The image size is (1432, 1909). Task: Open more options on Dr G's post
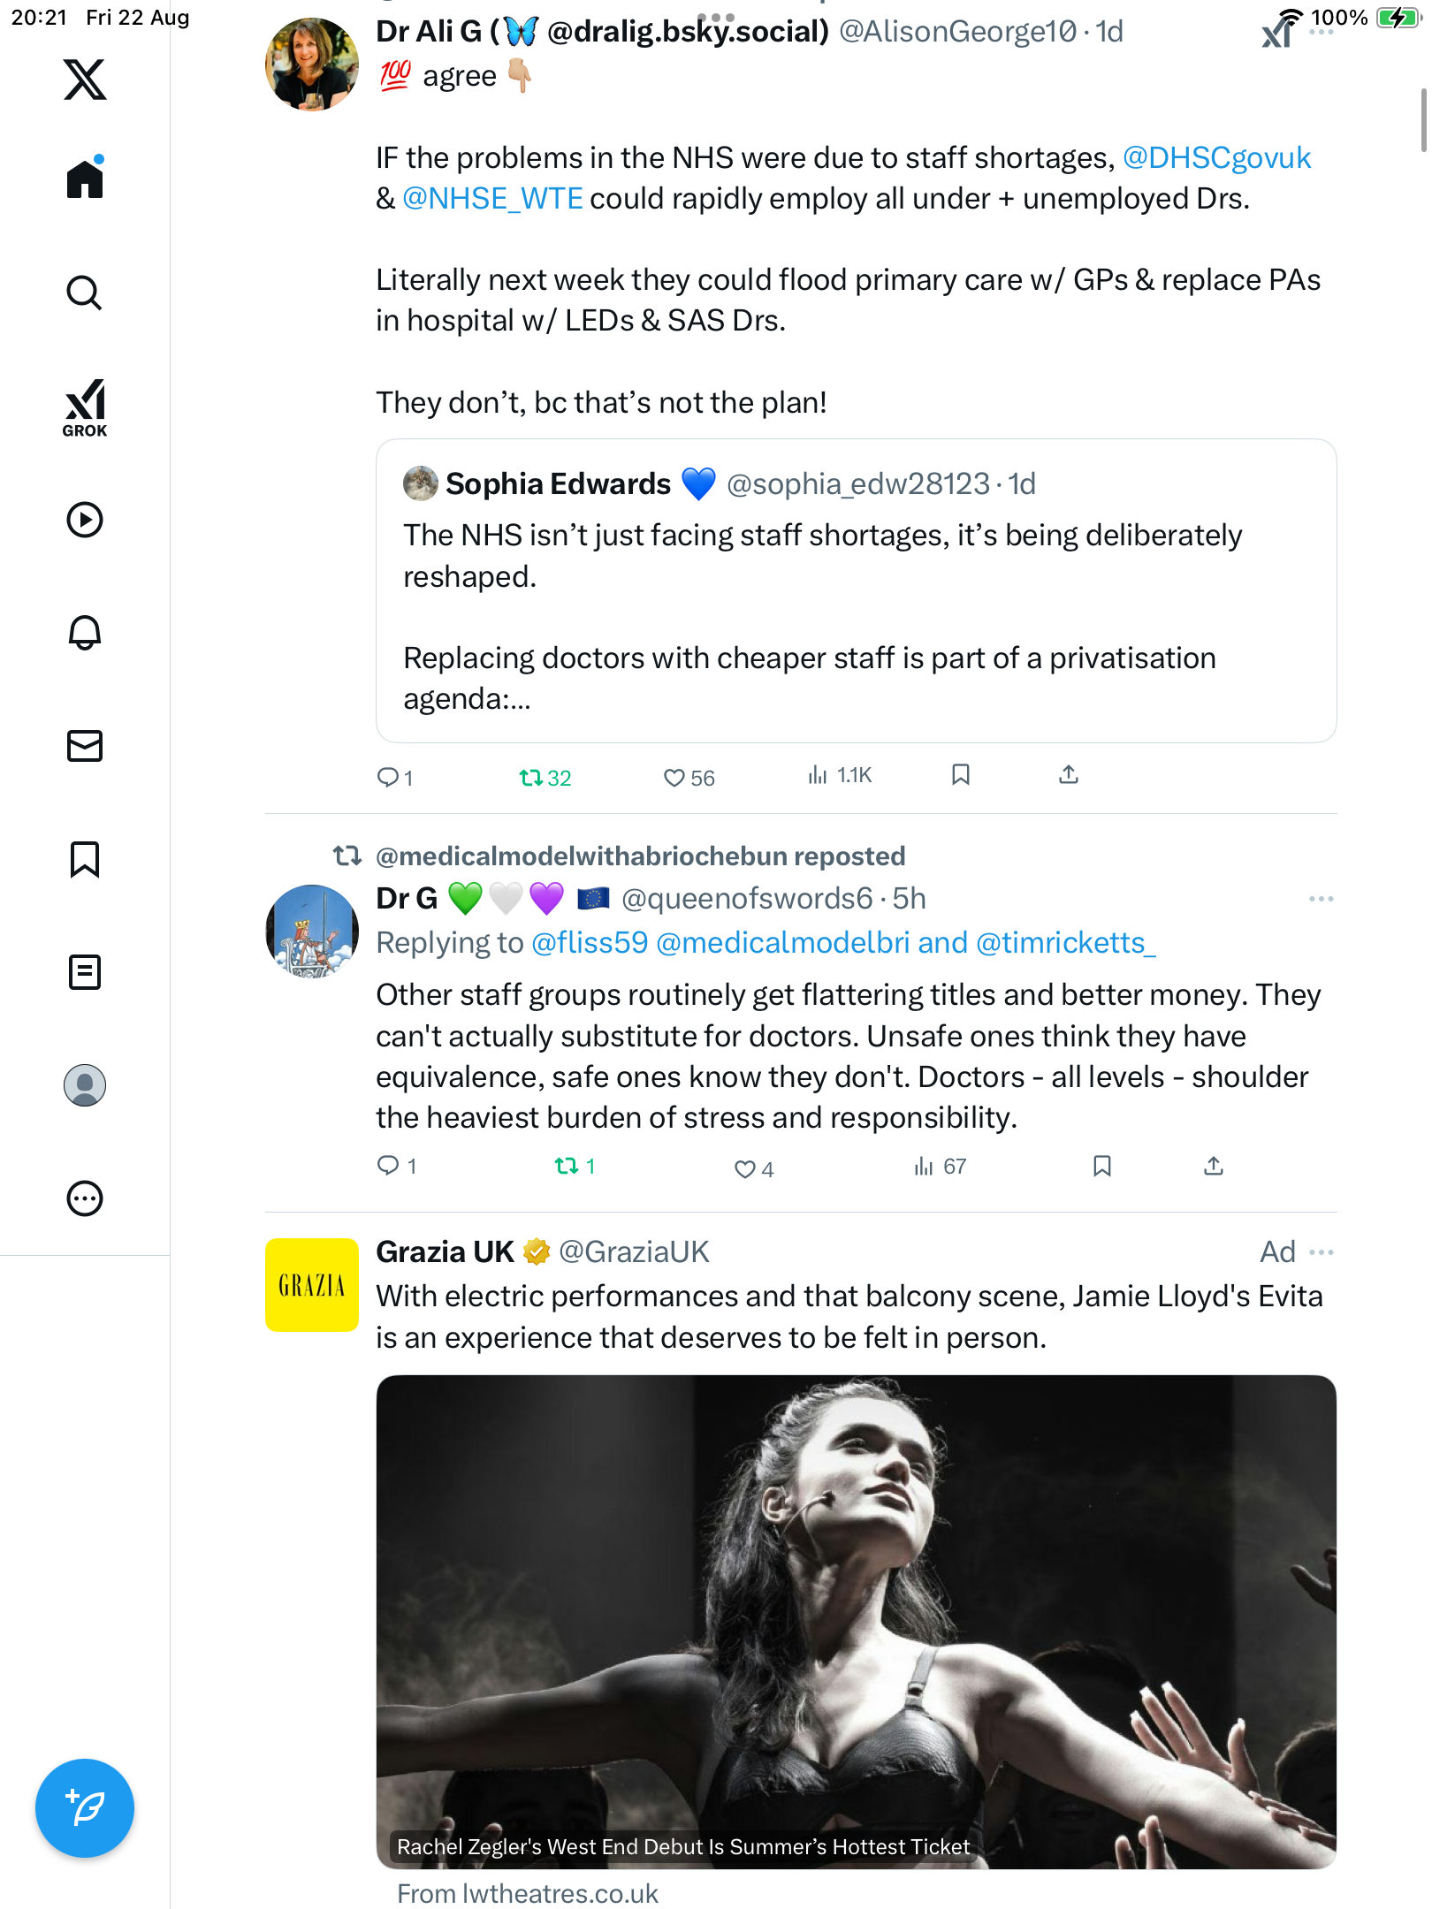1321,899
